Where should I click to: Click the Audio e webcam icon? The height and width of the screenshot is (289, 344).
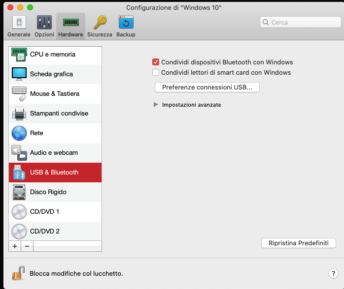tap(19, 153)
